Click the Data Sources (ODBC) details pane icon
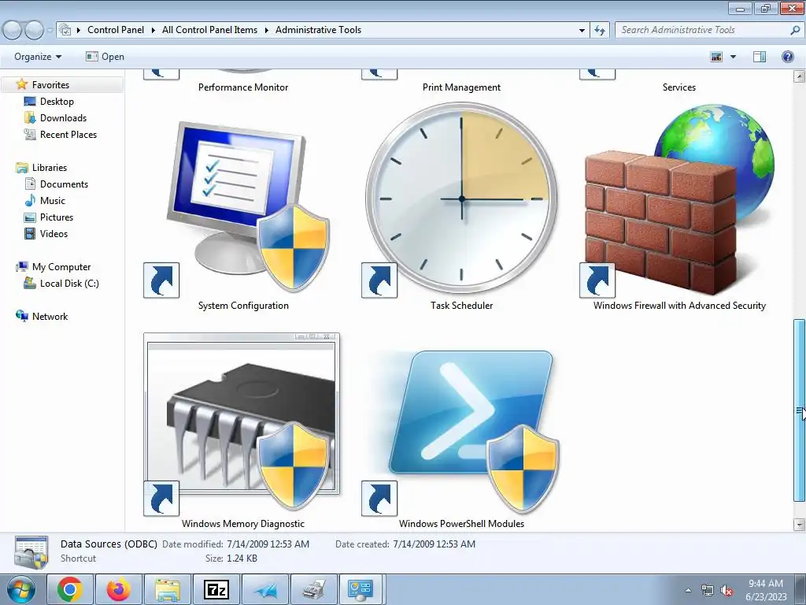The image size is (806, 605). click(x=31, y=552)
